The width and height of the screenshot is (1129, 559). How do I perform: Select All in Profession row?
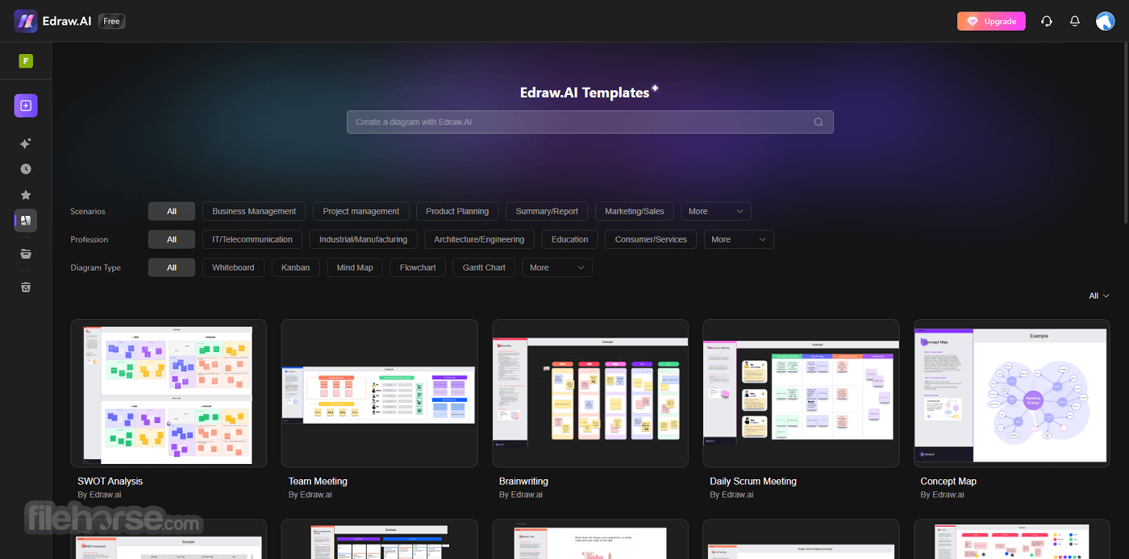172,239
